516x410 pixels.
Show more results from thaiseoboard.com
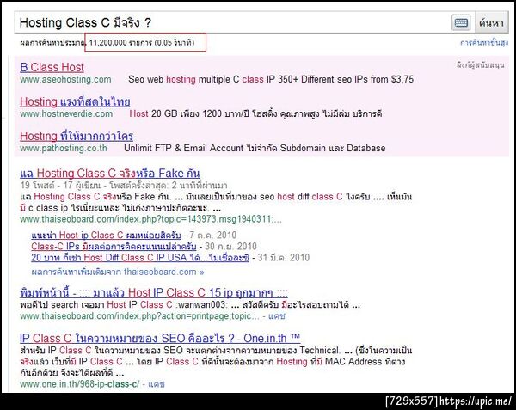coord(118,272)
